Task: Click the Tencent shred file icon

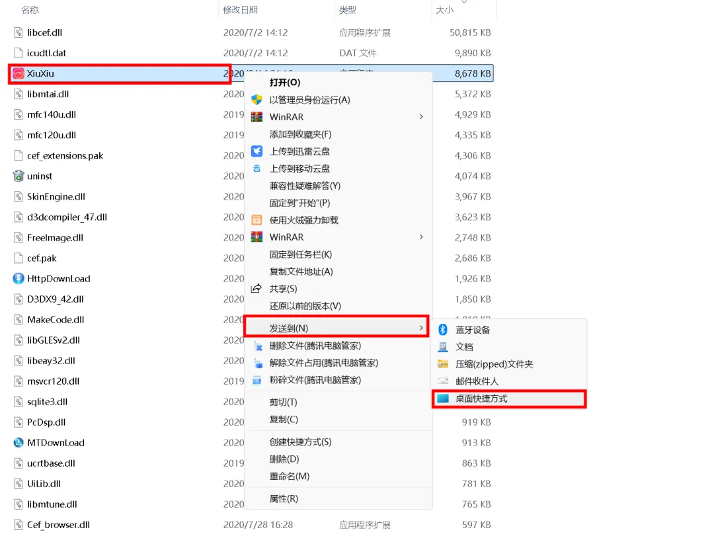Action: pos(257,380)
